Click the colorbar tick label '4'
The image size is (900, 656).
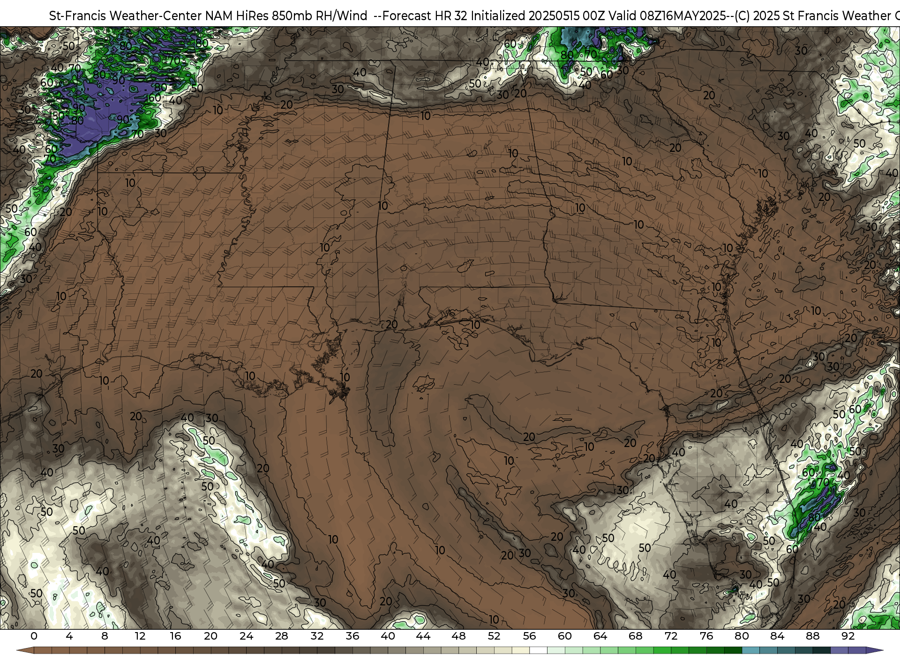point(69,636)
